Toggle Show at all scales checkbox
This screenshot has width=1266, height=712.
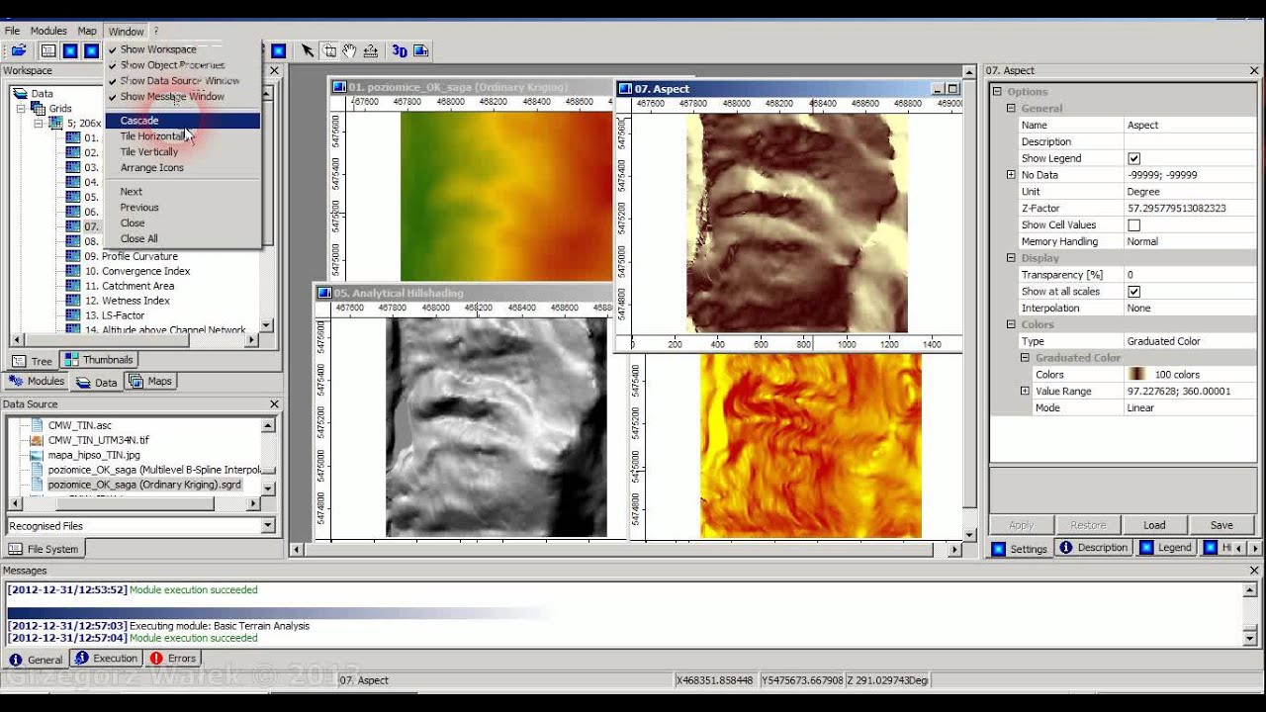click(1133, 292)
